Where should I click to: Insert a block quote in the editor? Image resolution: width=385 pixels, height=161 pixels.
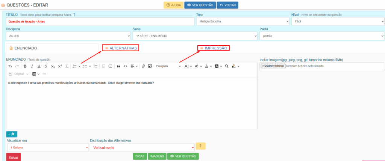coord(118,66)
